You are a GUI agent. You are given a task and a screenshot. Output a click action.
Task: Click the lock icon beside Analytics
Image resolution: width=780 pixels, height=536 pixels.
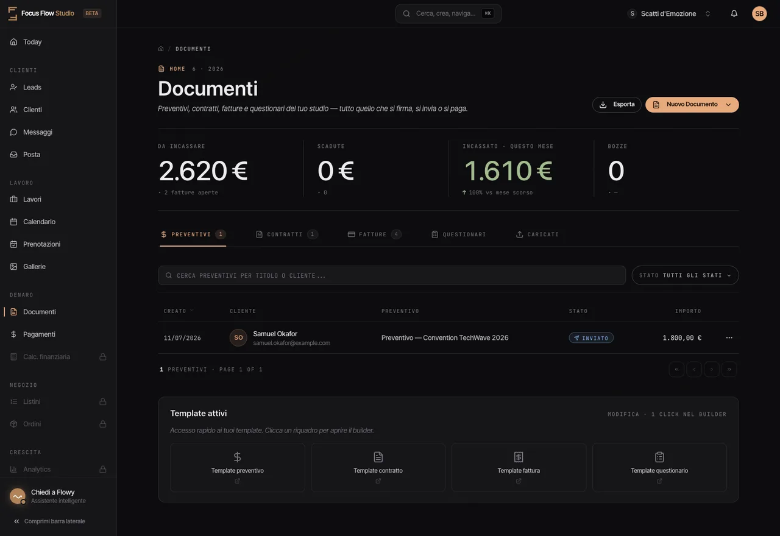pyautogui.click(x=103, y=469)
